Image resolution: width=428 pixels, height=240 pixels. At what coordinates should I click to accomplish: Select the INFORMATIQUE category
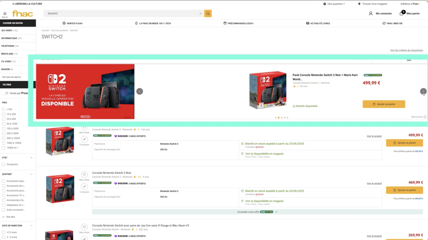pyautogui.click(x=11, y=38)
